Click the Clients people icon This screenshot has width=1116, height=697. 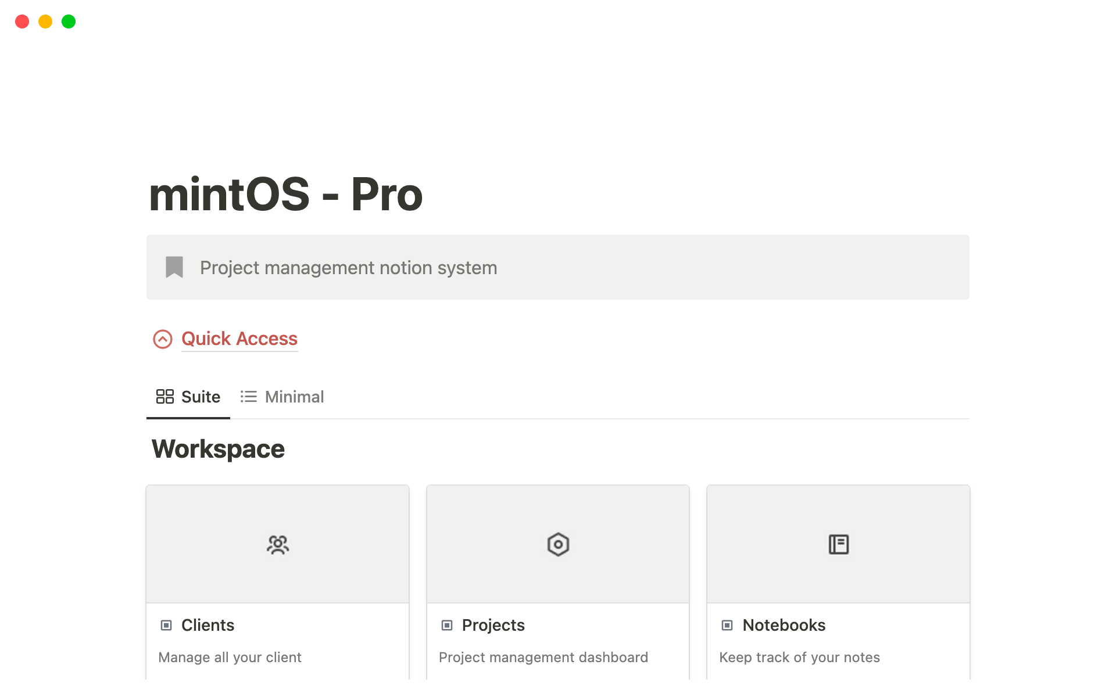tap(278, 544)
